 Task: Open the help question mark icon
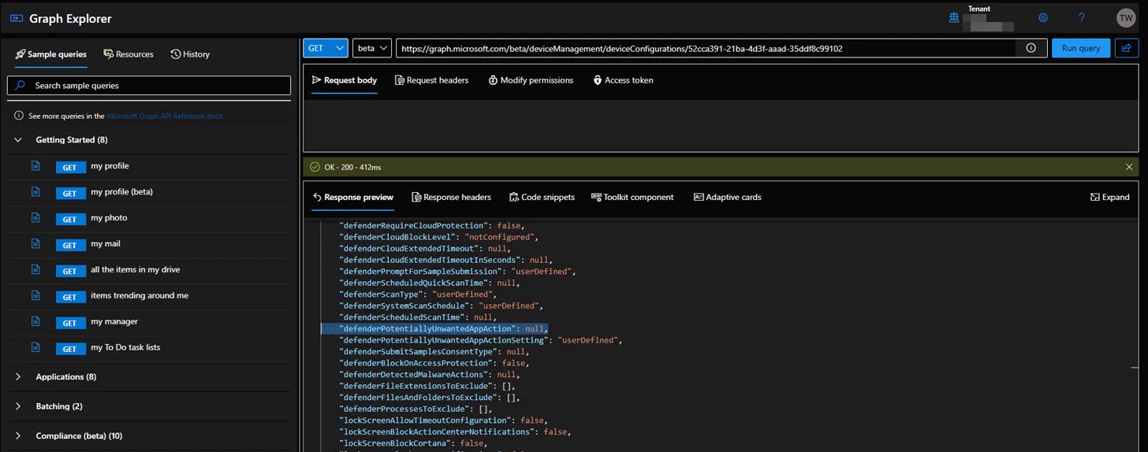point(1082,17)
